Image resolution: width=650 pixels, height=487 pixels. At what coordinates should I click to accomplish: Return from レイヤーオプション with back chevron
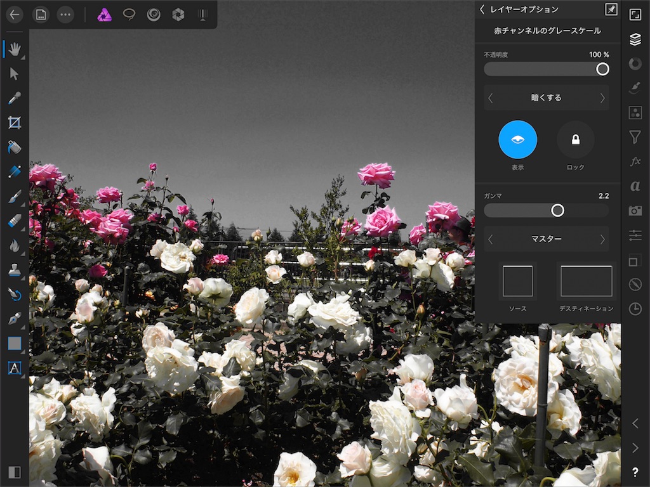point(482,10)
